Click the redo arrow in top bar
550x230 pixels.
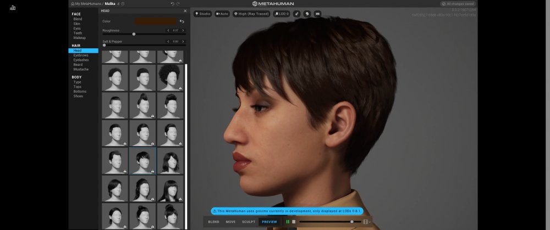pyautogui.click(x=178, y=4)
